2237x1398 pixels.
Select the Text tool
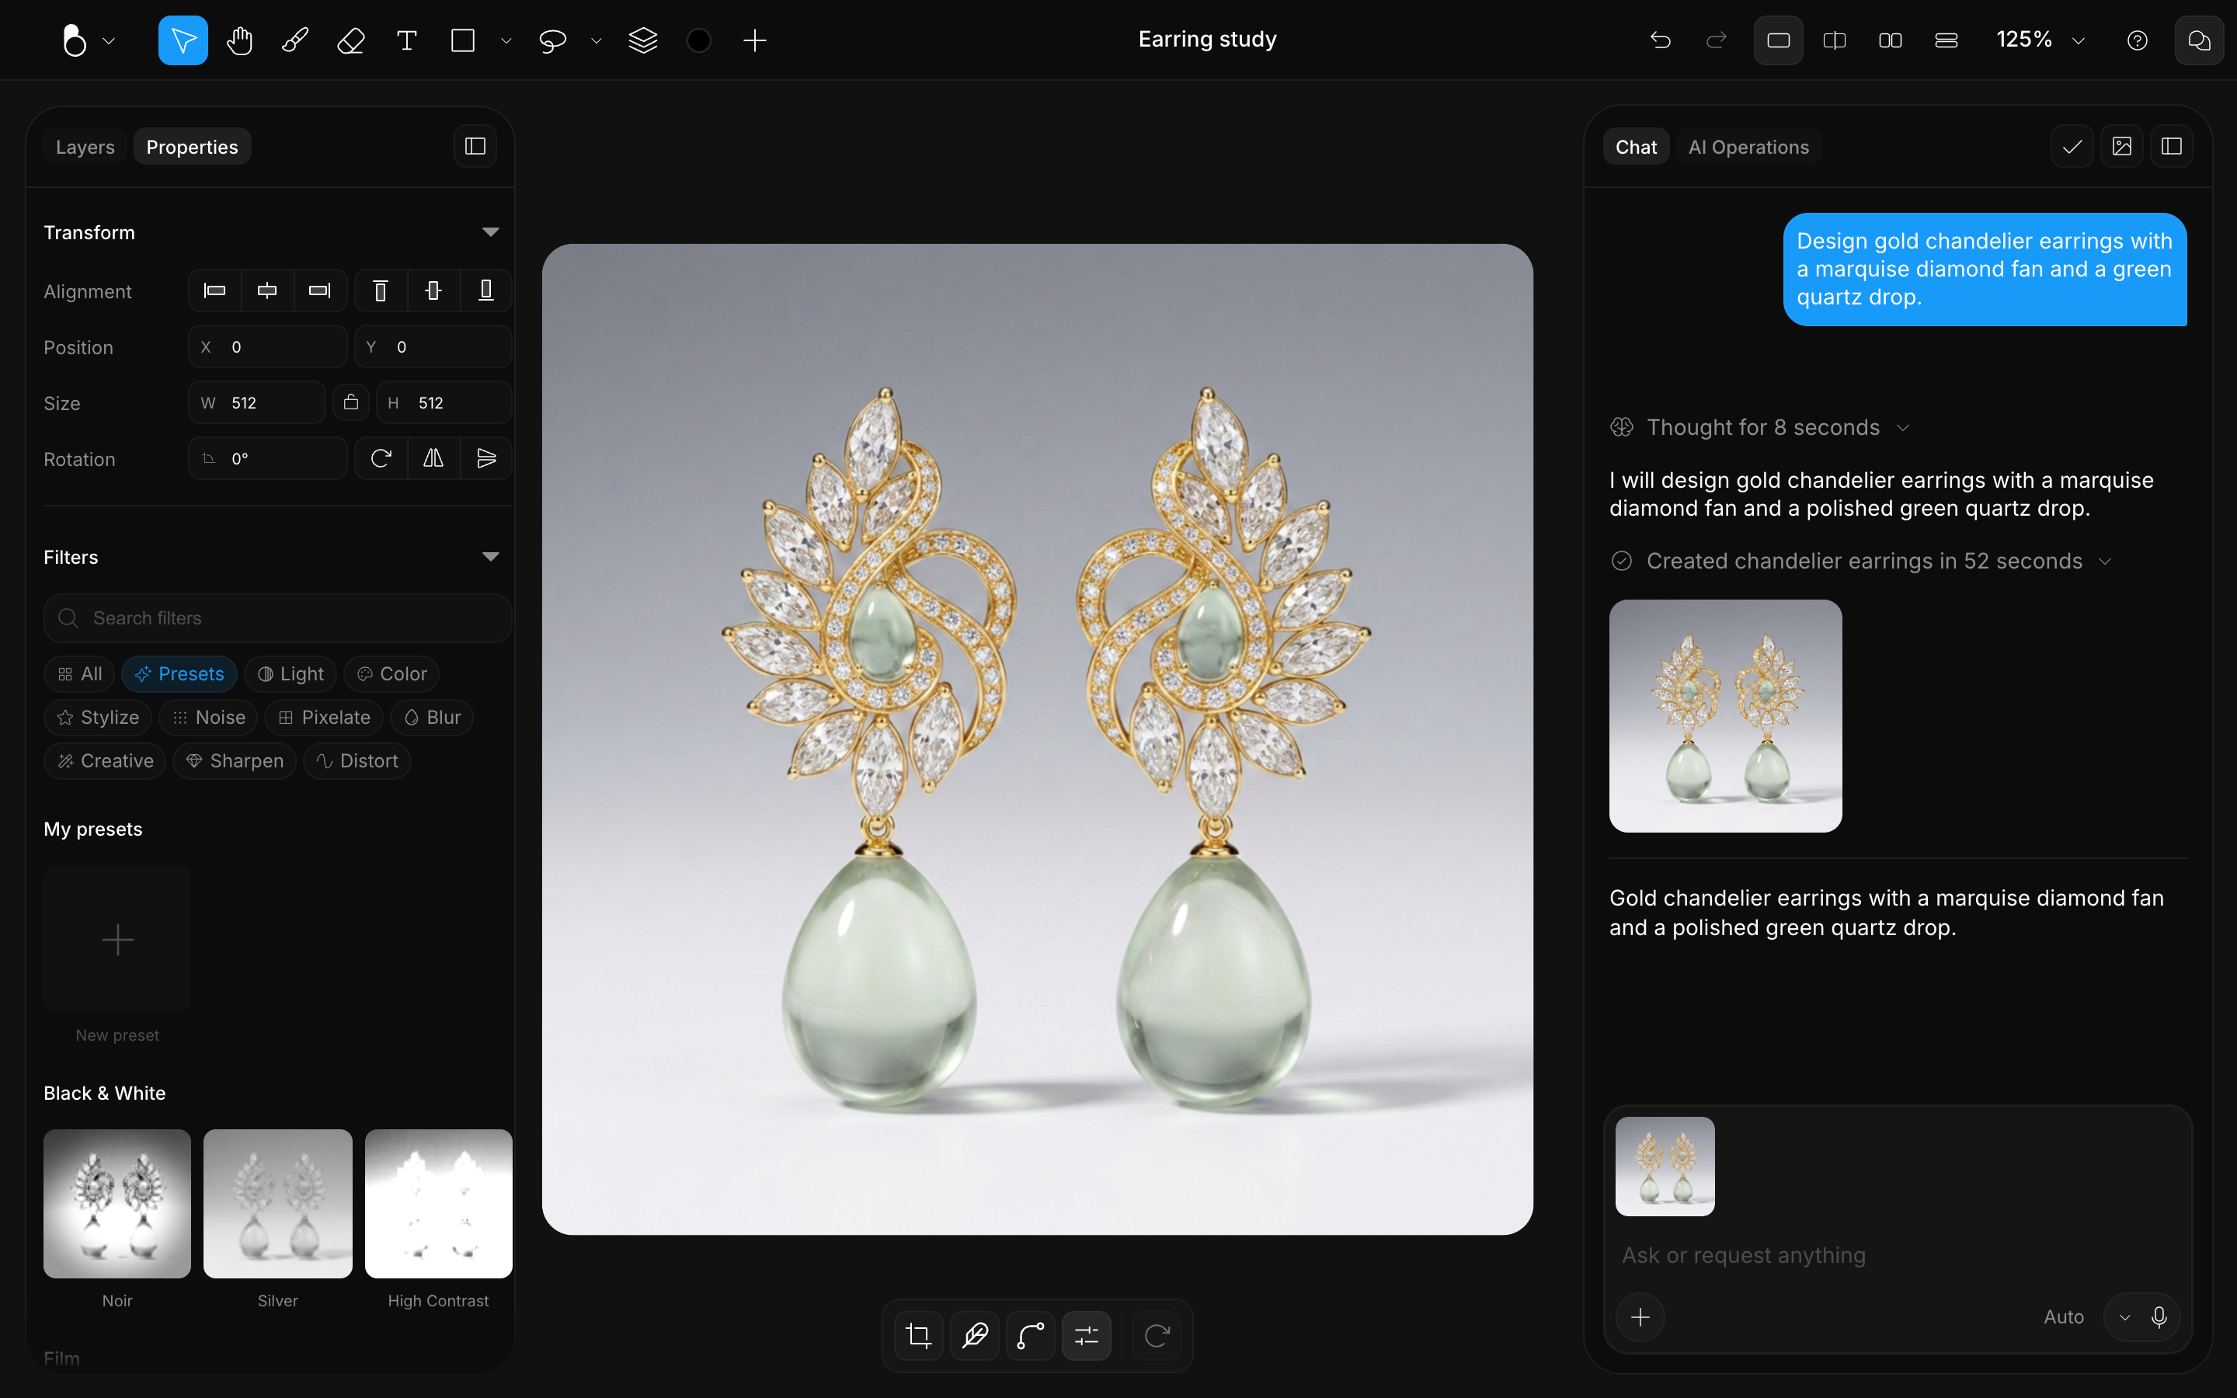[407, 40]
